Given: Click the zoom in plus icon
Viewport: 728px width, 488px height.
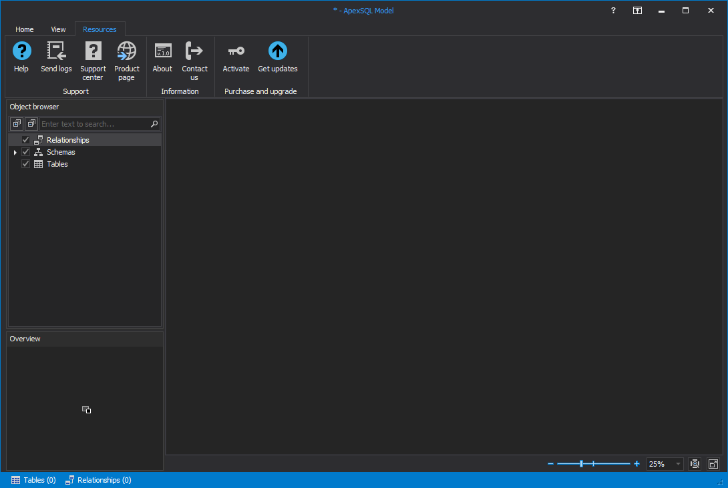Looking at the screenshot, I should point(636,463).
